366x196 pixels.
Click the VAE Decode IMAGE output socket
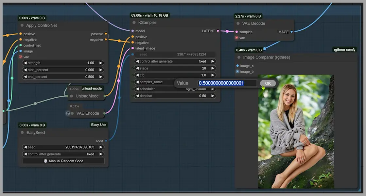pos(291,32)
